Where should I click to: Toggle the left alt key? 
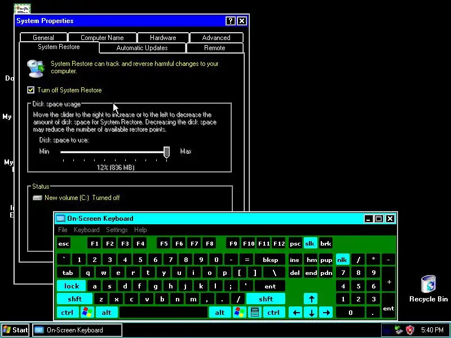(x=107, y=313)
